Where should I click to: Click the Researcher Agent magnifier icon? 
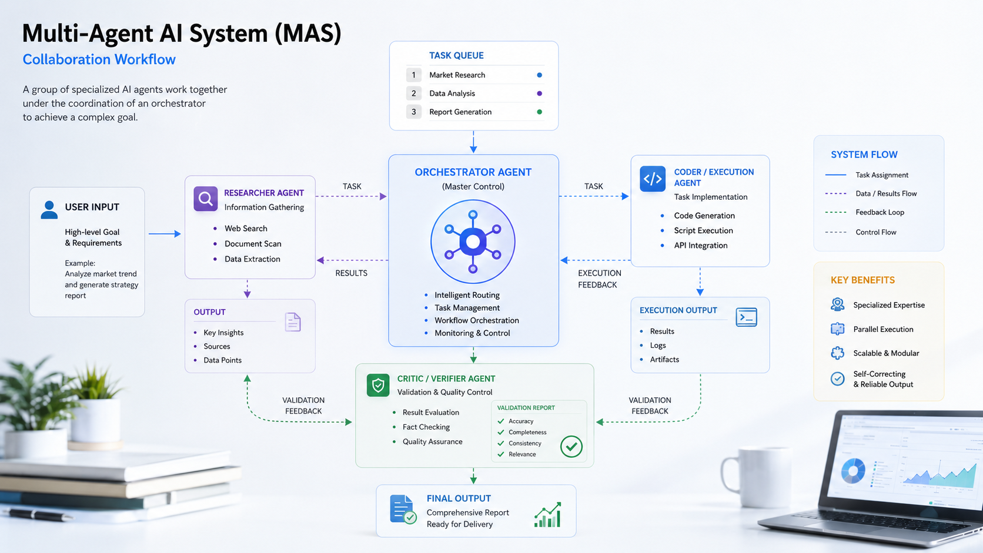[x=206, y=199]
